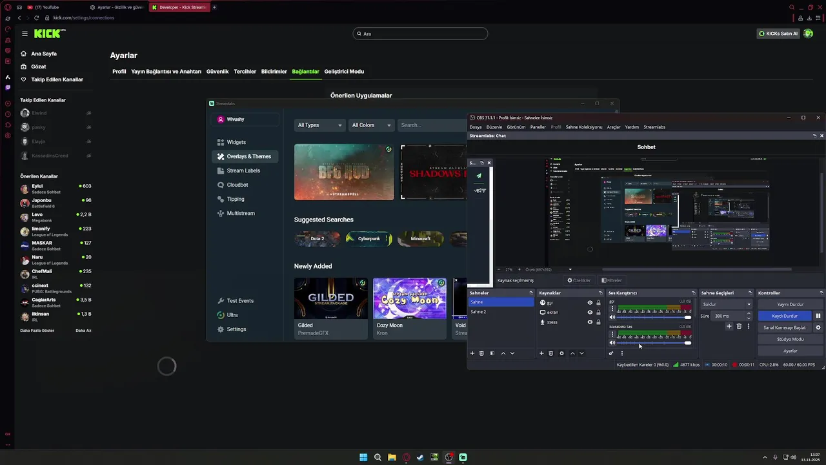The width and height of the screenshot is (826, 465).
Task: Open the Soldur transition dropdown
Action: (727, 304)
